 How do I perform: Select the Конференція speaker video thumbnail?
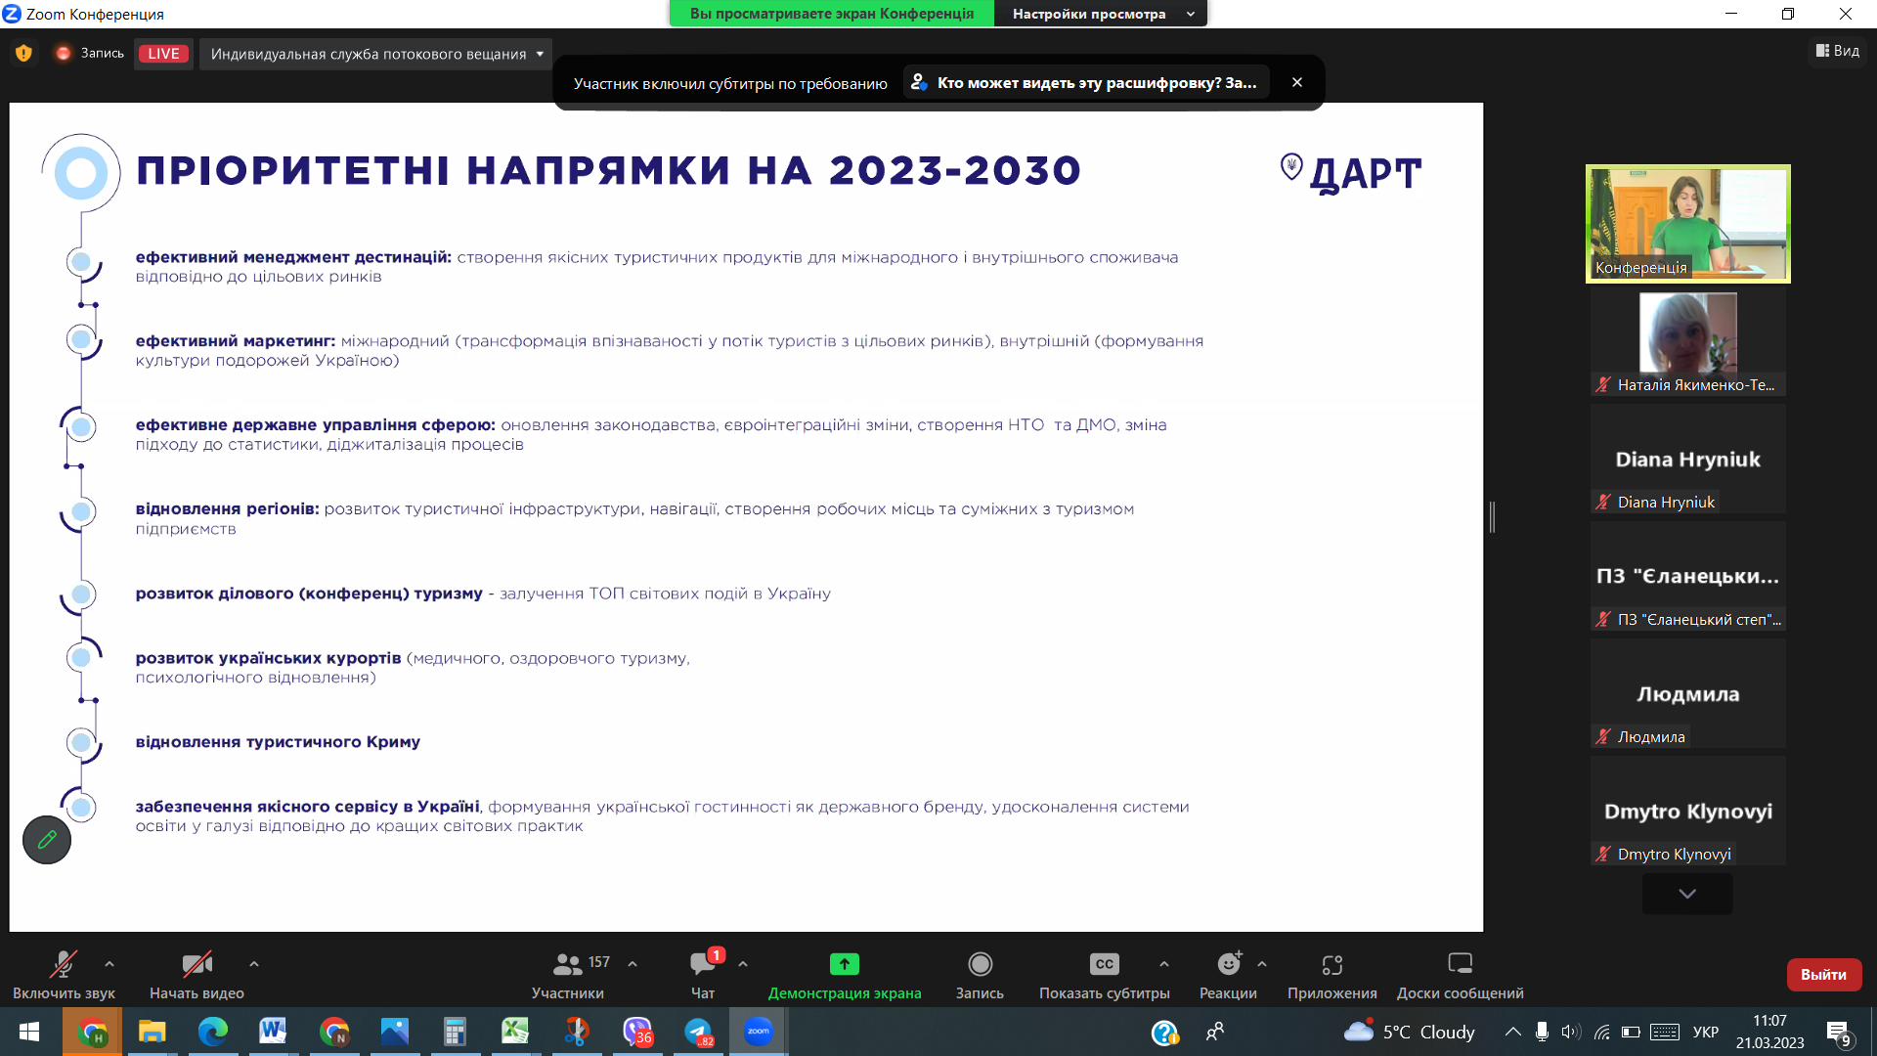(1687, 224)
